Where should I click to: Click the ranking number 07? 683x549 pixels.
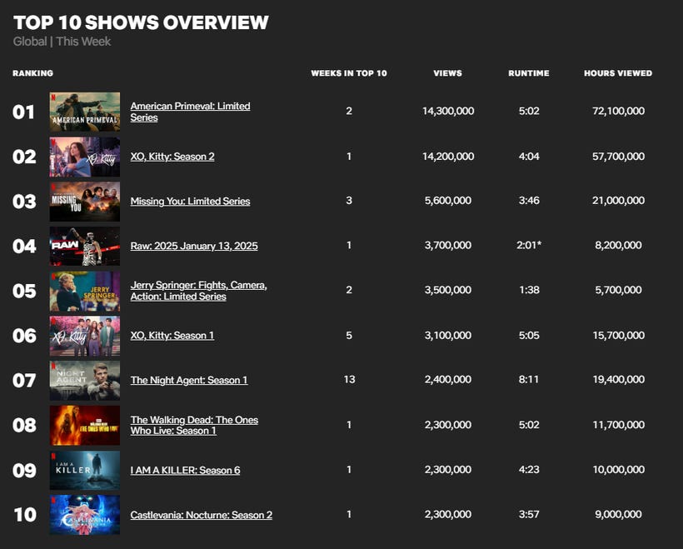[24, 381]
